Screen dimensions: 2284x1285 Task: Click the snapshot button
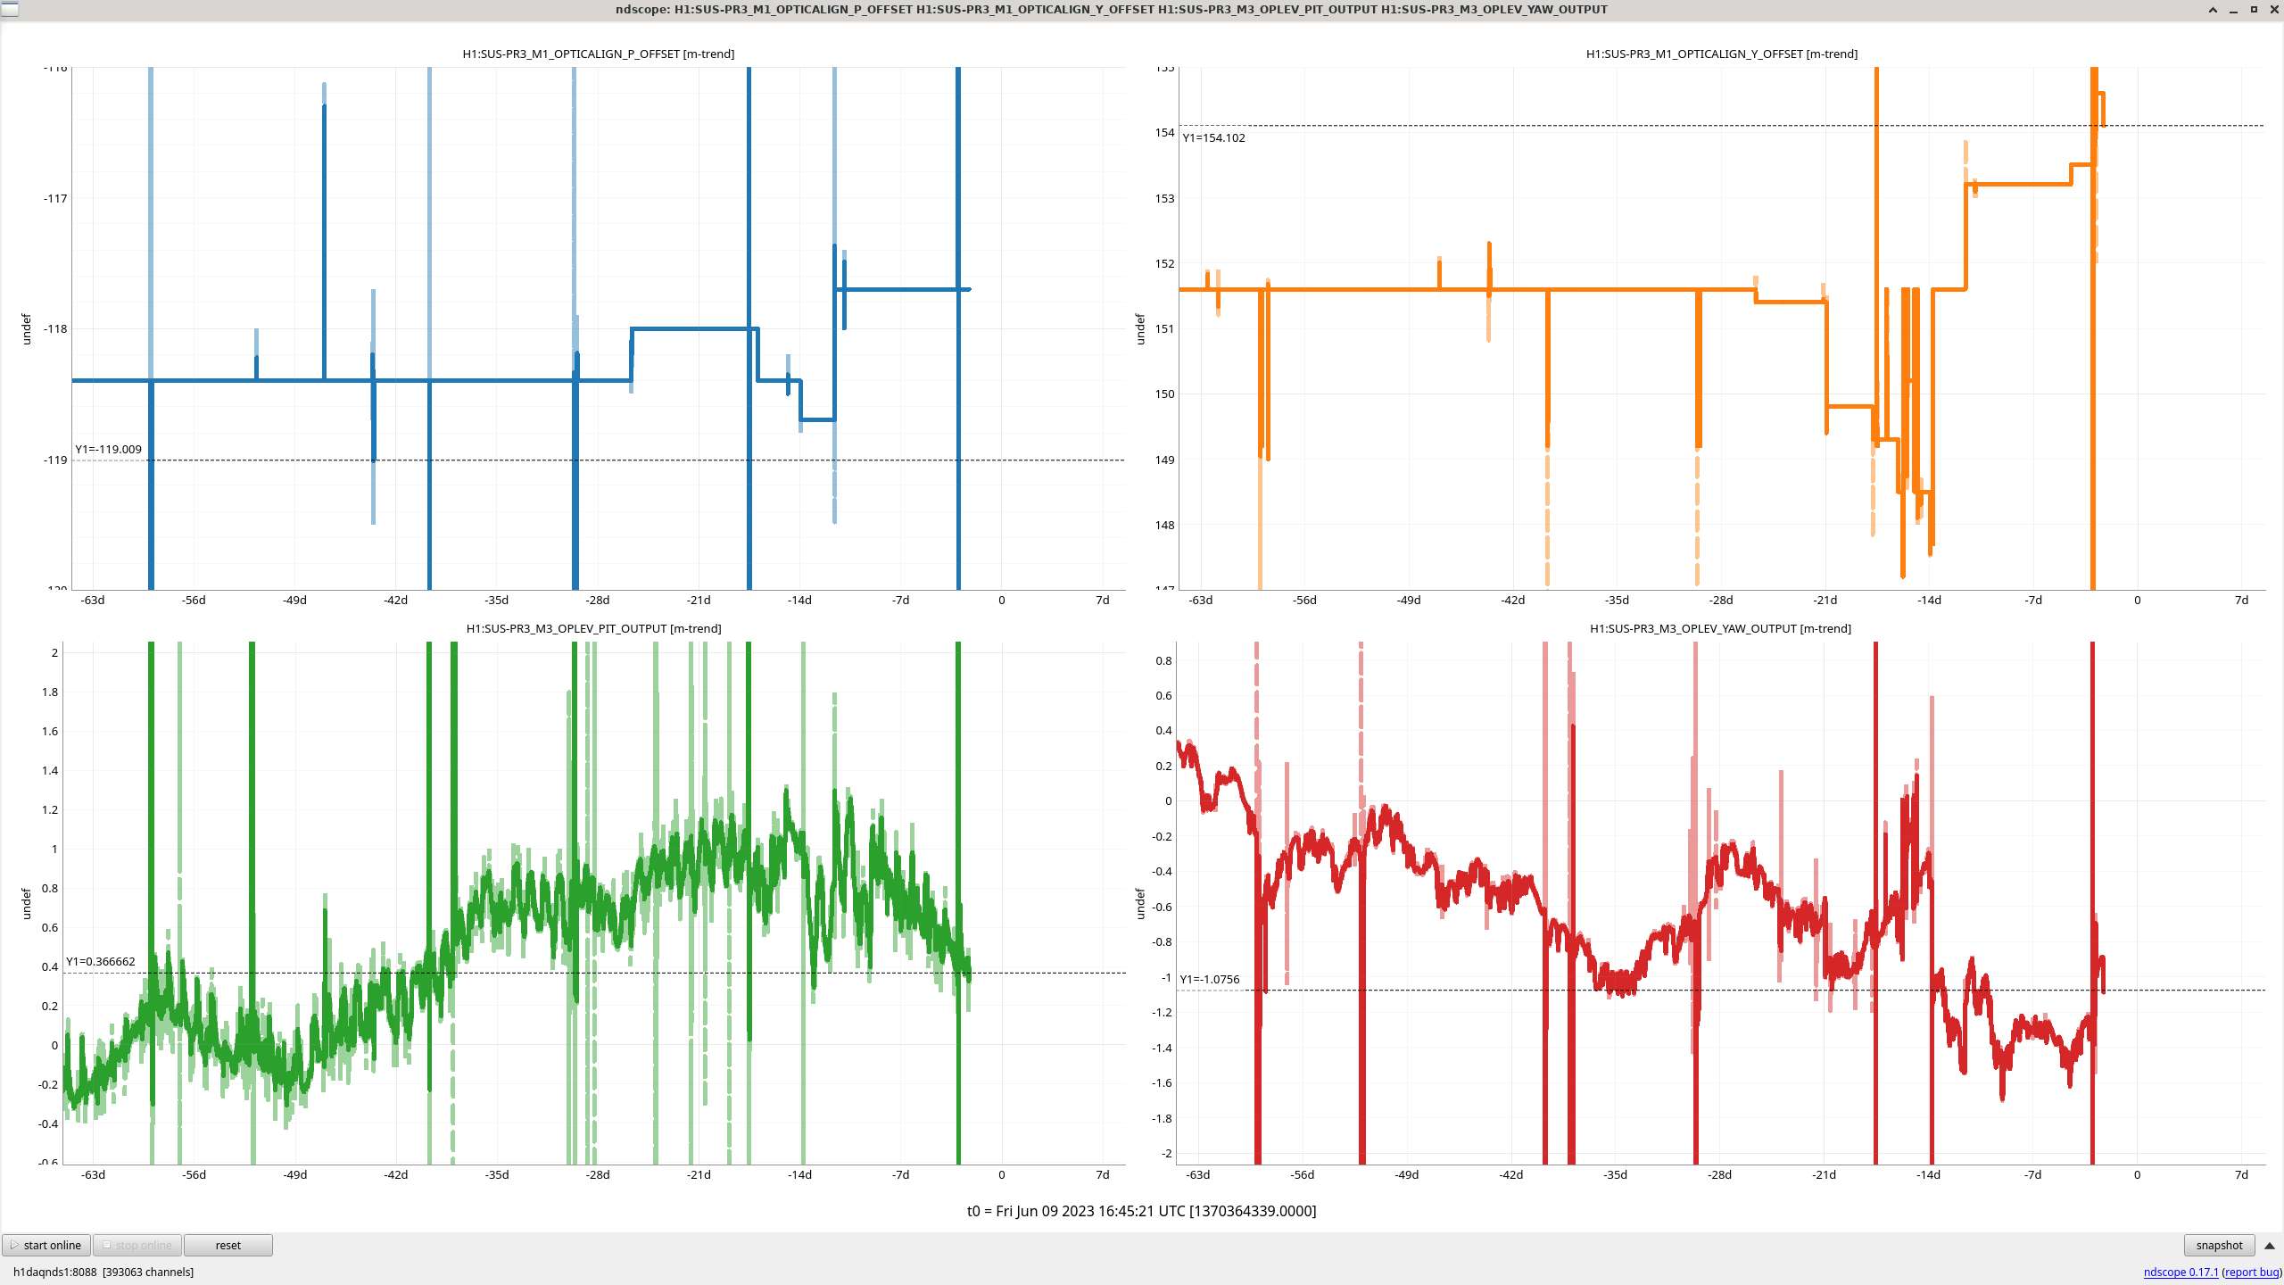coord(2218,1245)
